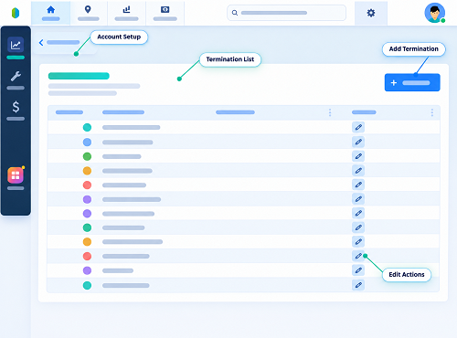Click pencil edit icon in eighth table row
Viewport: 457px width, 338px height.
(x=358, y=227)
